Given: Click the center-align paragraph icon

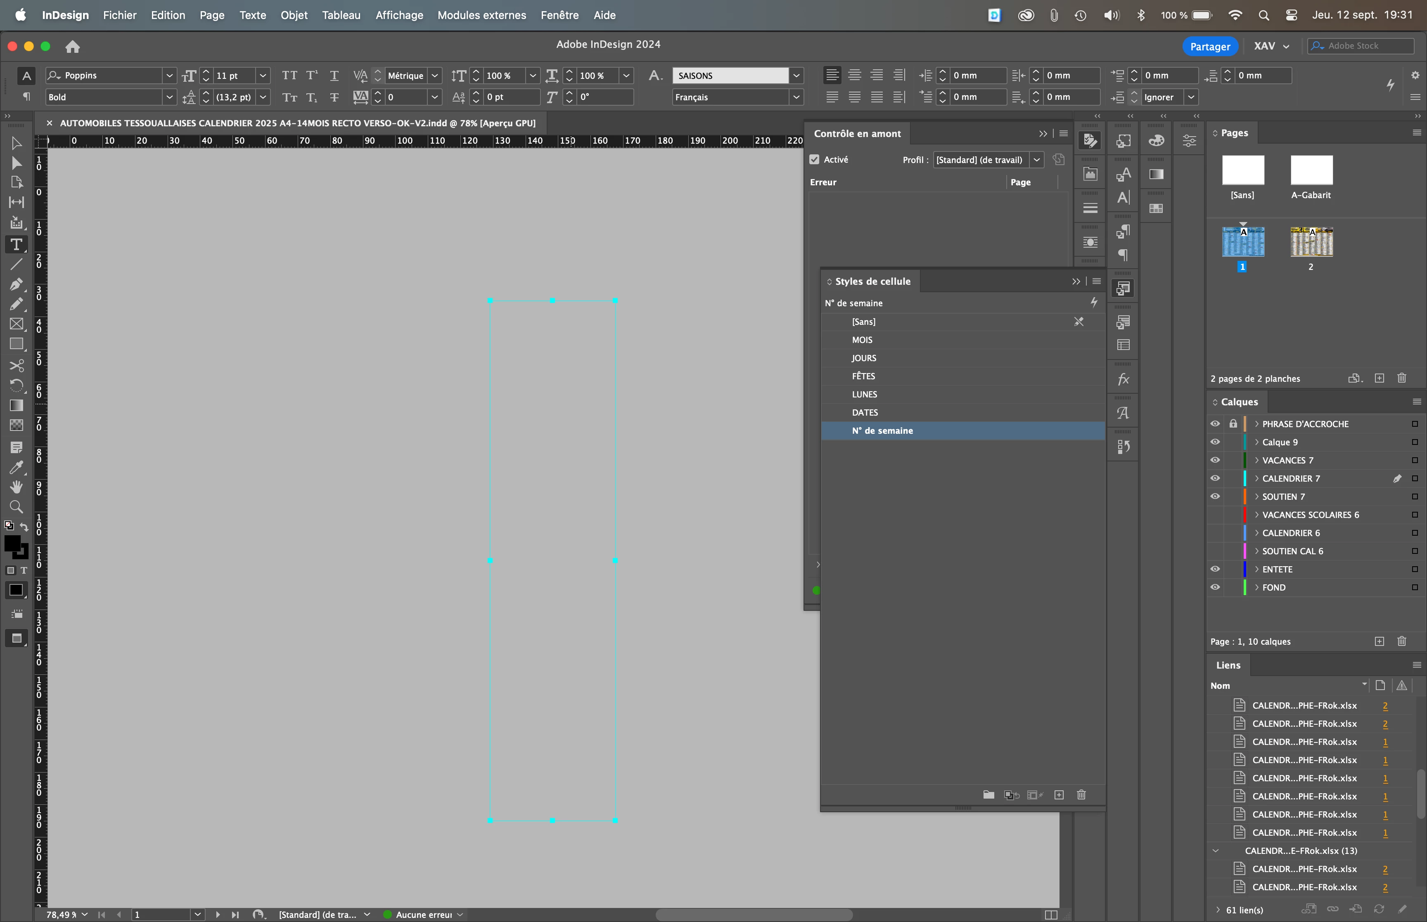Looking at the screenshot, I should pos(854,76).
